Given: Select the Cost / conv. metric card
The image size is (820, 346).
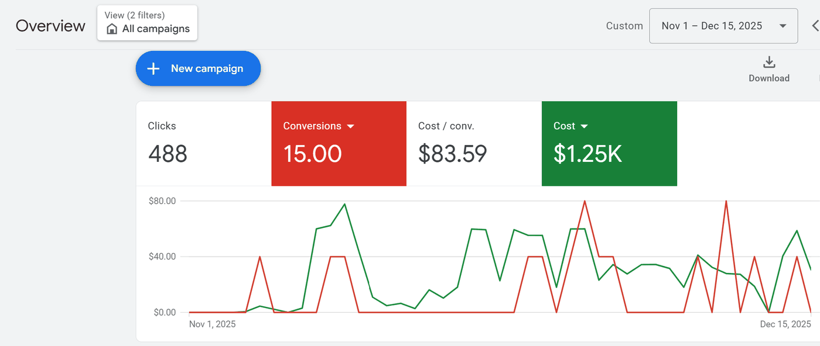Looking at the screenshot, I should [474, 144].
